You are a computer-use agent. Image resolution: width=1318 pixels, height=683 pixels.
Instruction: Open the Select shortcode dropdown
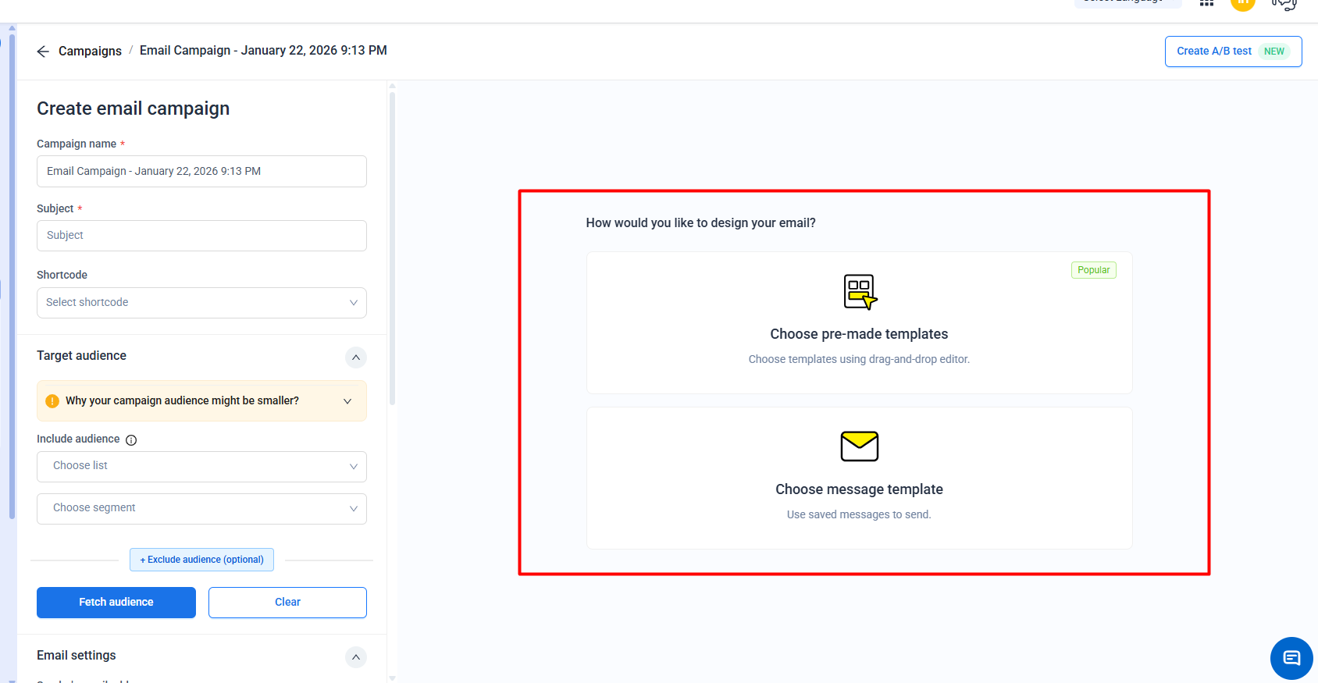click(x=201, y=303)
